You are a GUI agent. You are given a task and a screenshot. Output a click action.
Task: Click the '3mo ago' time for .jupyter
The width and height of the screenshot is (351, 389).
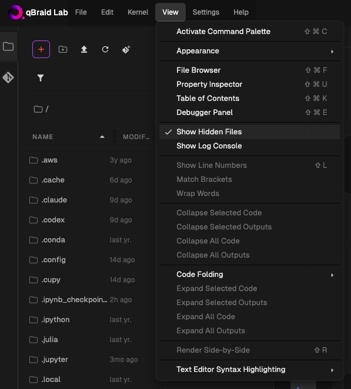coord(123,360)
